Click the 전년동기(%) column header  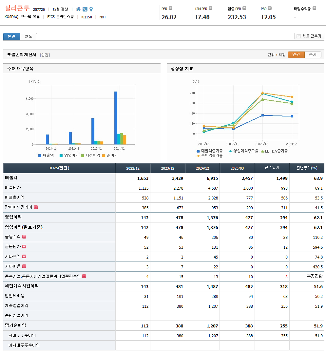[x=307, y=168]
